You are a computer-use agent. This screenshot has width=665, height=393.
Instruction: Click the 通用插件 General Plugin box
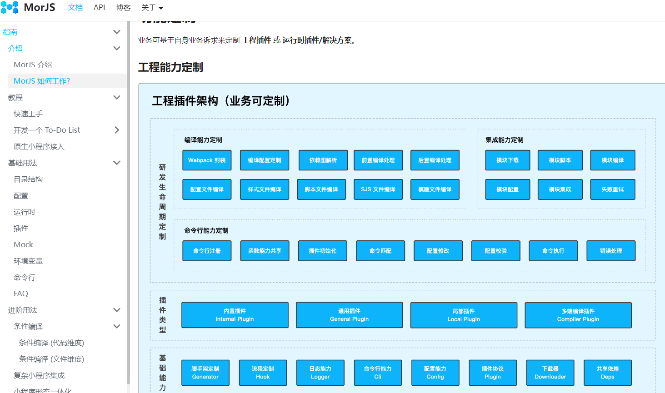(350, 315)
